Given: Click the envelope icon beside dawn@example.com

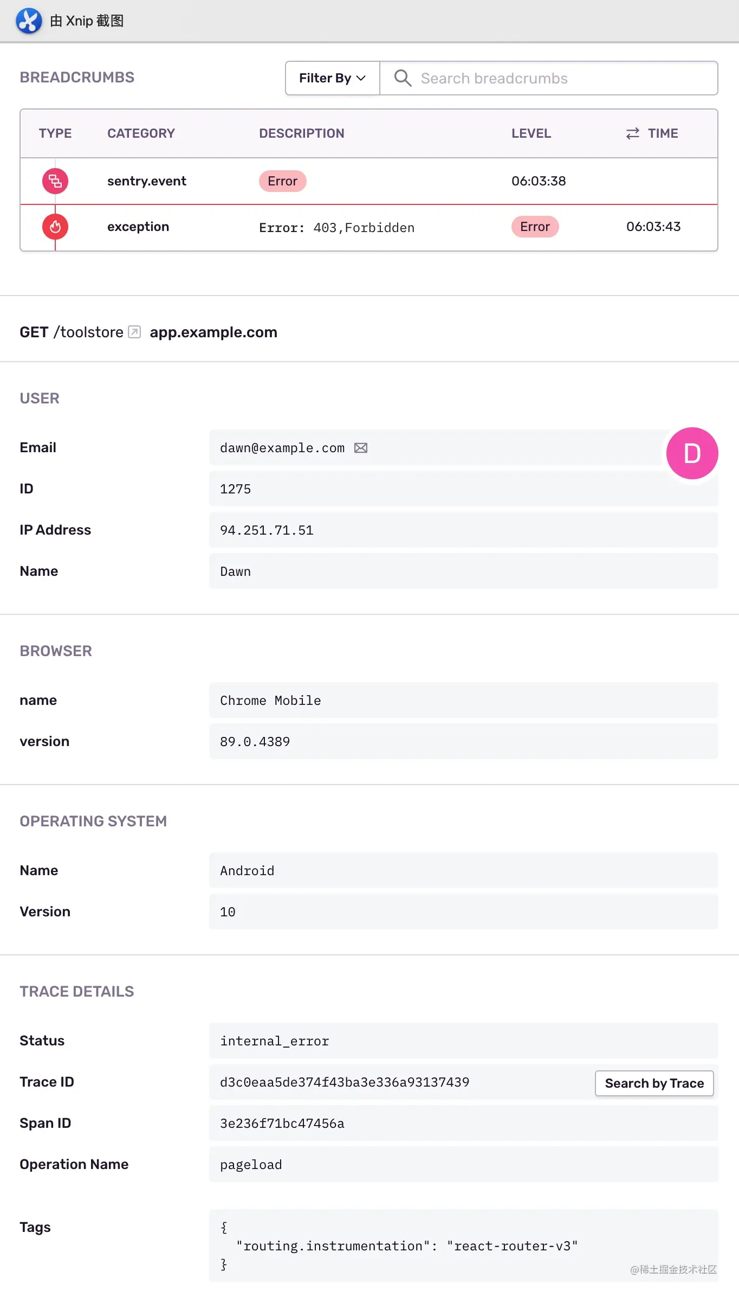Looking at the screenshot, I should point(361,448).
